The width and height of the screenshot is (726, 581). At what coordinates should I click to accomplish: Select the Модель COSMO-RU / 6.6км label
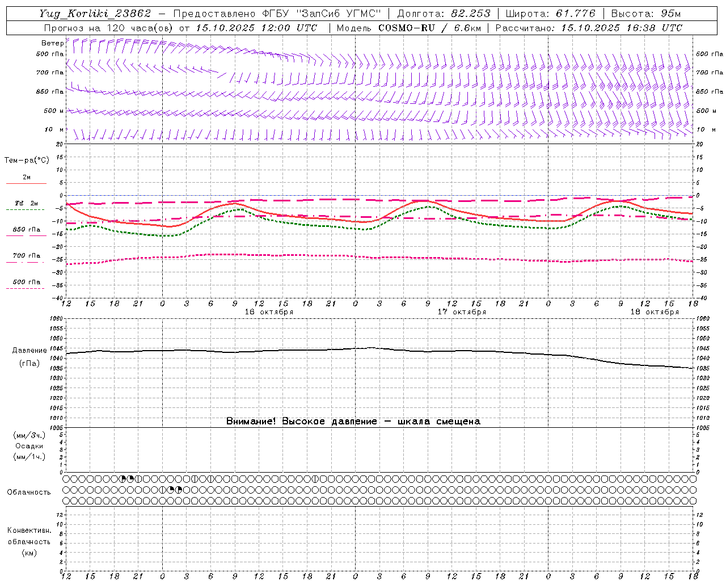point(408,28)
